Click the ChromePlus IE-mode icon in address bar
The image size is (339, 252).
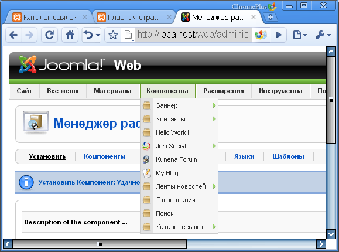[261, 35]
